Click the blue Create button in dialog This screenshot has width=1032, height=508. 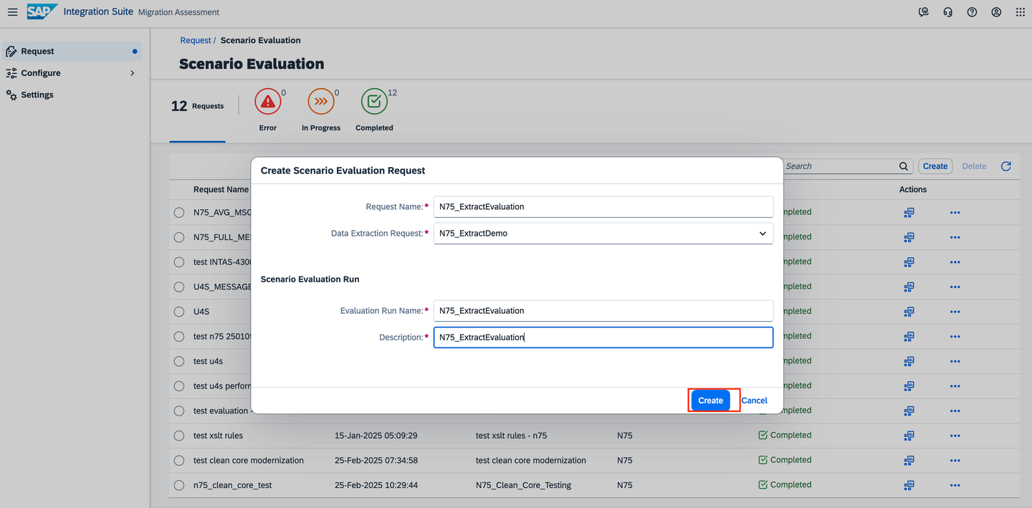click(710, 401)
